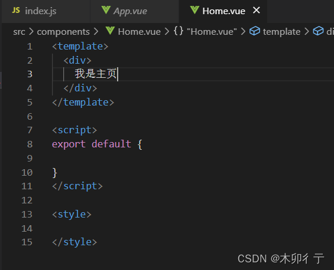Screen dimensions: 334x270
Task: Click the export keyword on line 8
Action: click(69, 144)
